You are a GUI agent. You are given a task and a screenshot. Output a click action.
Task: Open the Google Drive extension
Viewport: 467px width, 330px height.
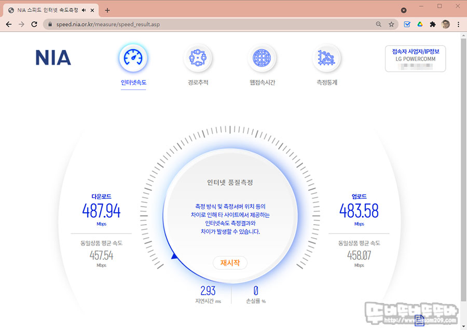point(420,24)
